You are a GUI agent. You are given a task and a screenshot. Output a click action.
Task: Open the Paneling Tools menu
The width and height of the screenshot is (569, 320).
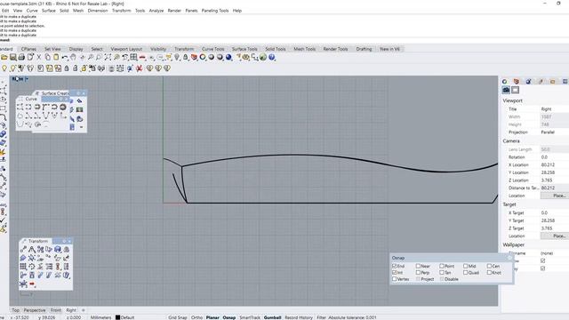coord(215,11)
